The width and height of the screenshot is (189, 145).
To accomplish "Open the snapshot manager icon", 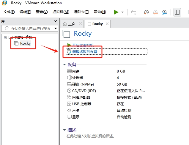I will pyautogui.click(x=164, y=12).
